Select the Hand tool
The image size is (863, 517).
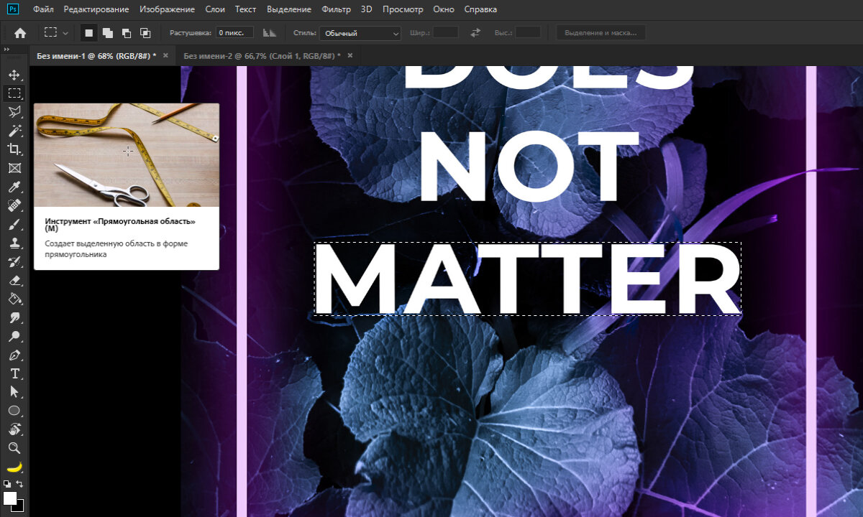pyautogui.click(x=14, y=429)
